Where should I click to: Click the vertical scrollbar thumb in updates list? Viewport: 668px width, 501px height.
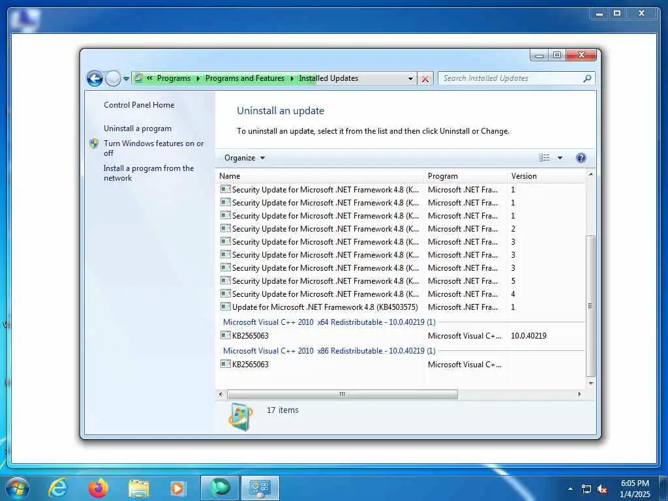tap(590, 306)
